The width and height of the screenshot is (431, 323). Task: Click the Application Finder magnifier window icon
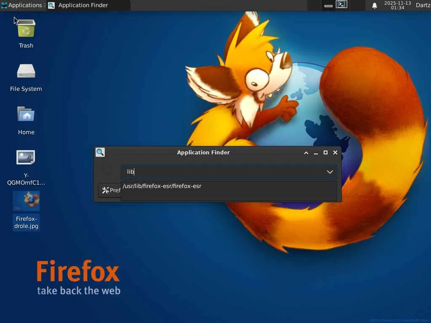point(100,152)
